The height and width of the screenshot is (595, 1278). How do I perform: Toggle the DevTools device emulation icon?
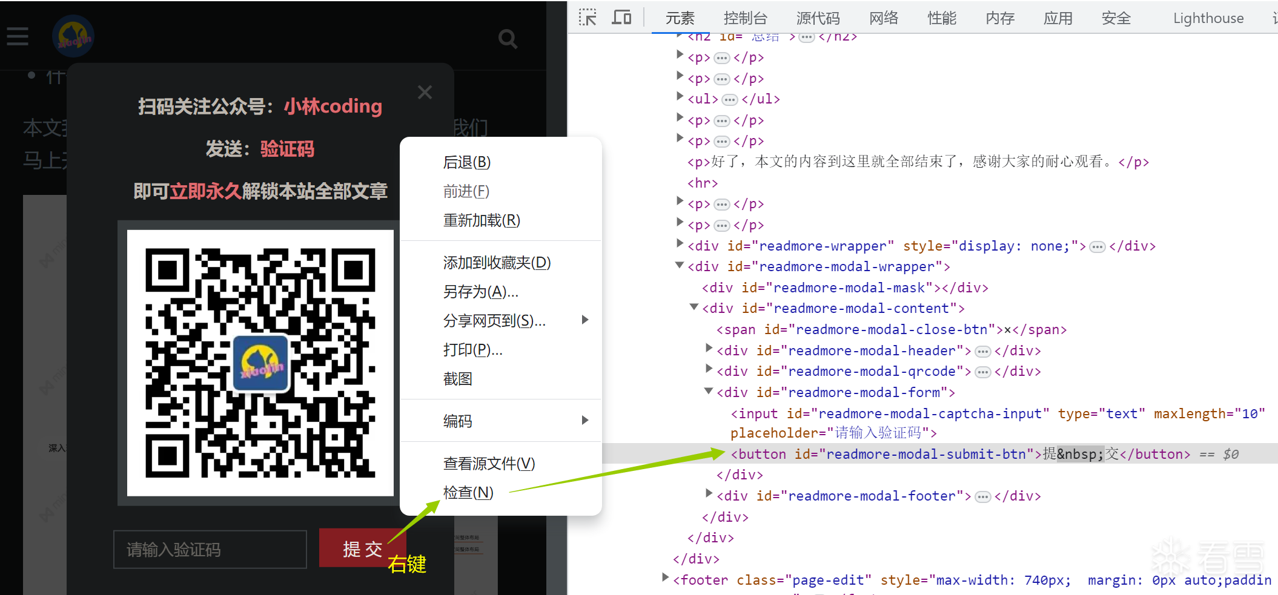[x=621, y=18]
